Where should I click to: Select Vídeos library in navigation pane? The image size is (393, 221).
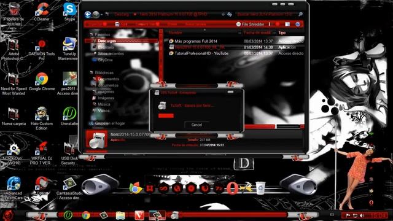click(x=104, y=110)
